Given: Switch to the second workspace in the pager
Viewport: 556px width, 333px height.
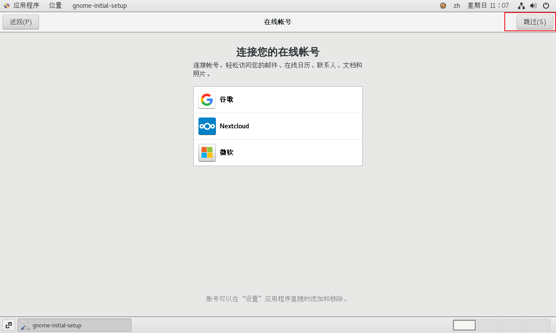Looking at the screenshot, I should 489,325.
